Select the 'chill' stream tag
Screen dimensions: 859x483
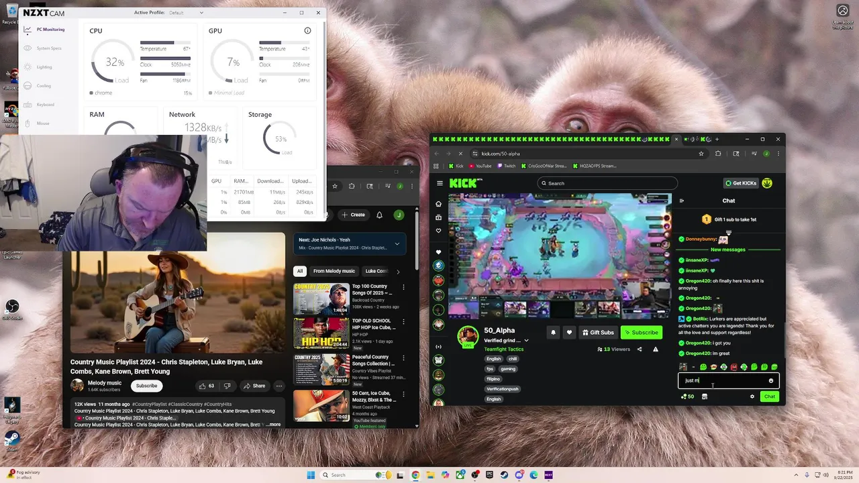[x=513, y=359]
